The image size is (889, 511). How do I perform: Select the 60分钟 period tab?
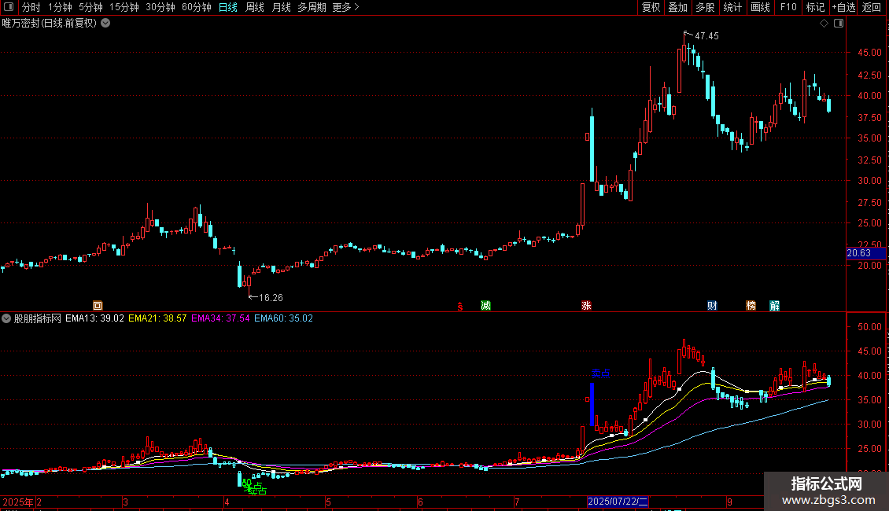coord(197,7)
